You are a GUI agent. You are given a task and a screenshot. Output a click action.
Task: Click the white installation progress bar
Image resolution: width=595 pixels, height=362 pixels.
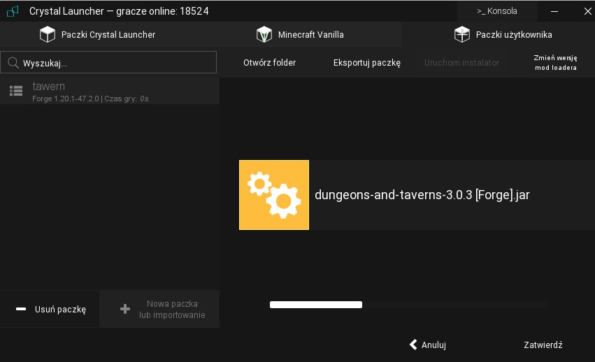click(x=316, y=305)
